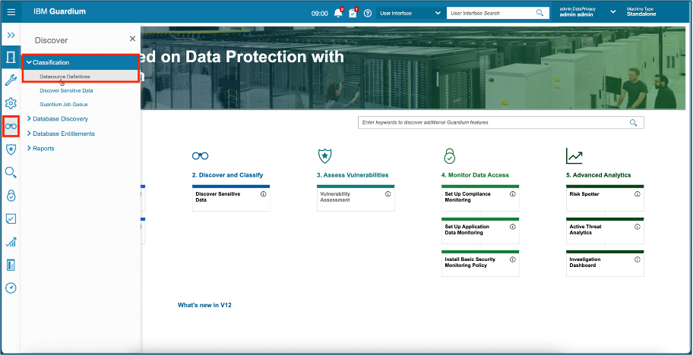Click the 2. Discover and Classify heading
Screen dimensions: 693x355
click(x=228, y=175)
